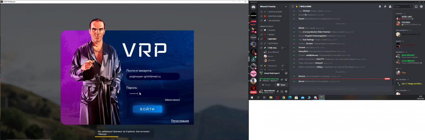Click the ВОЙТИ login button

147,109
